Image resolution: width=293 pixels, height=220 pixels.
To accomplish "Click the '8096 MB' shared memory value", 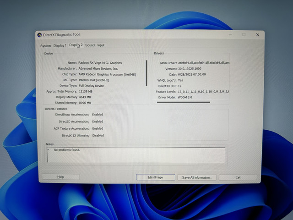I will [x=85, y=103].
